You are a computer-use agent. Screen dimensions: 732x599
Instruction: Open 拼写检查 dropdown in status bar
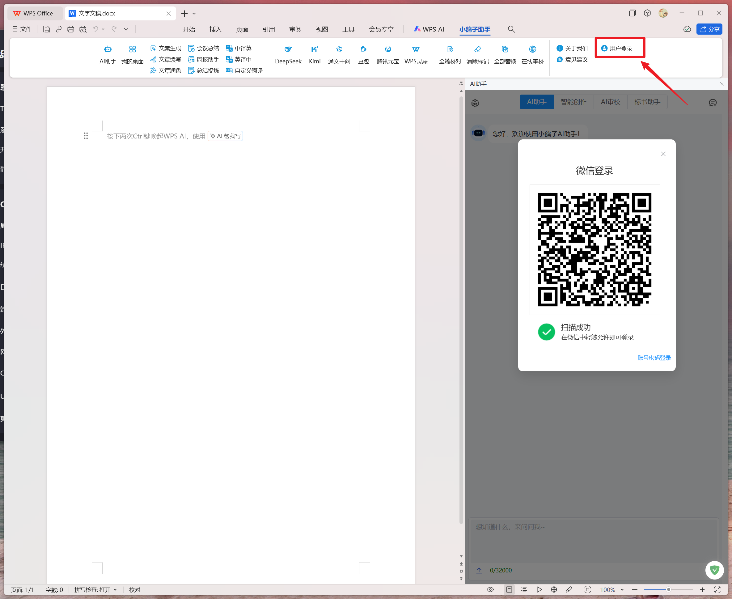pyautogui.click(x=95, y=590)
